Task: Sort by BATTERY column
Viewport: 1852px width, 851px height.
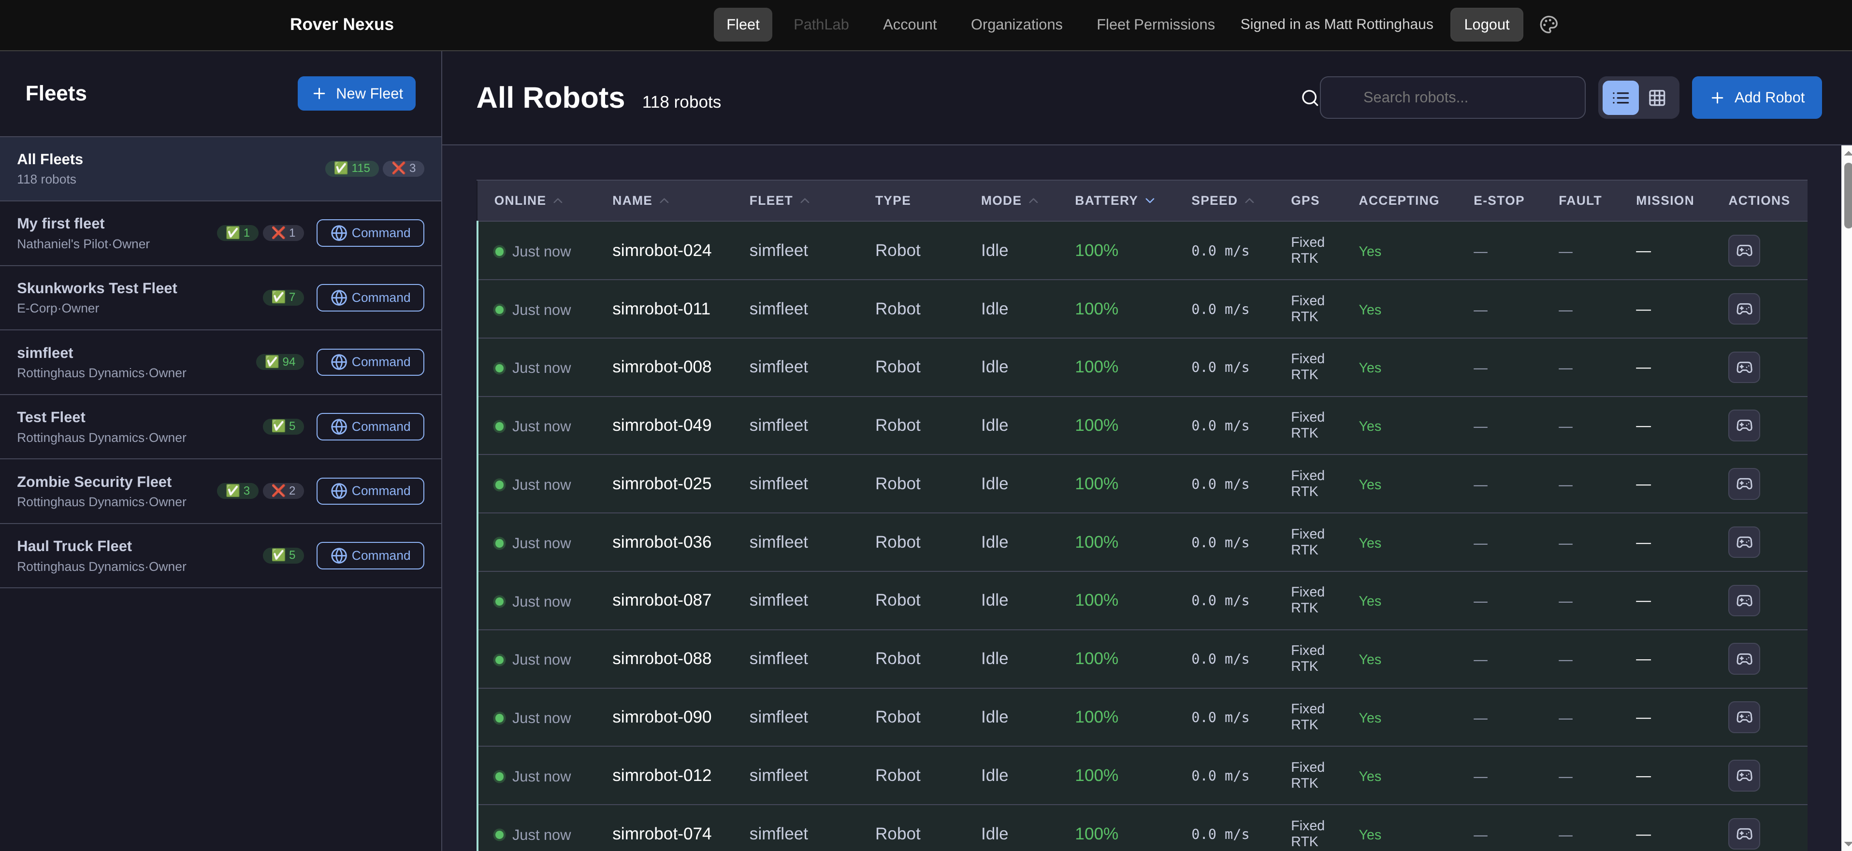Action: click(1114, 200)
